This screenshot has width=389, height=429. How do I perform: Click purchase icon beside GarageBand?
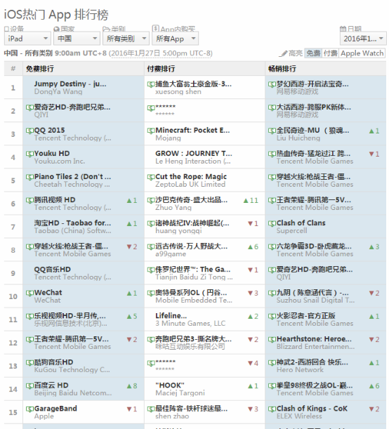pos(29,409)
